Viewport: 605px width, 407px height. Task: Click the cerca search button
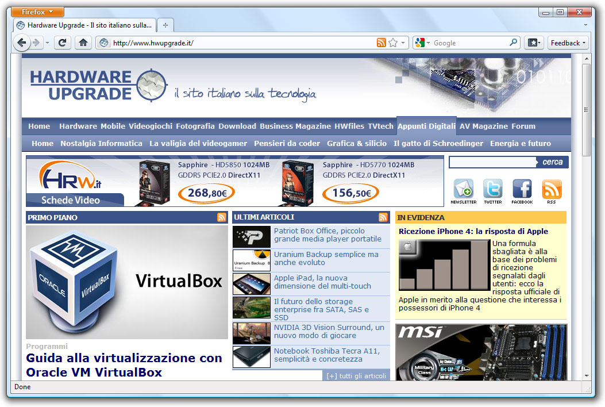pyautogui.click(x=552, y=162)
